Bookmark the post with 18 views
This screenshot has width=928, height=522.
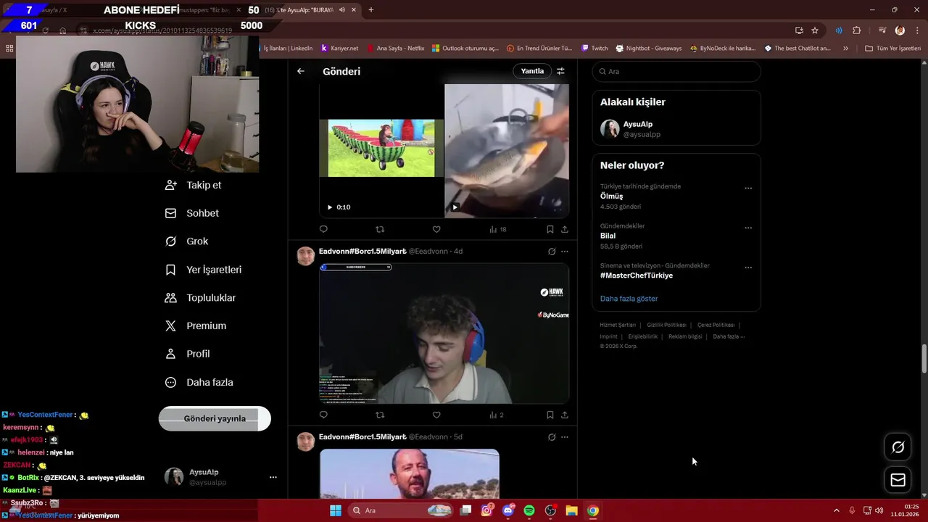(x=550, y=229)
